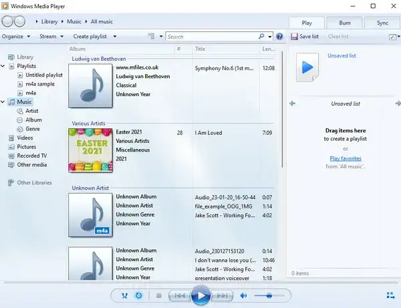The image size is (401, 308).
Task: Click the seek bar above the playback controls
Action: (x=200, y=283)
